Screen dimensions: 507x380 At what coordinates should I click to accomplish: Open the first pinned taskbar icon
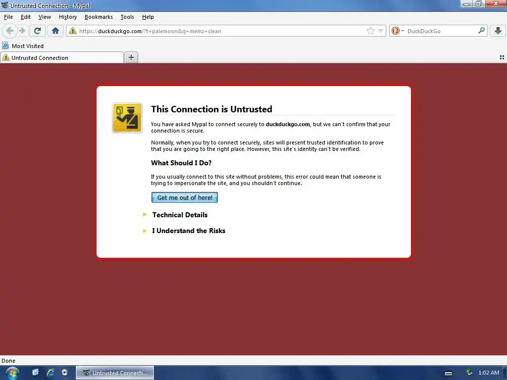point(36,373)
